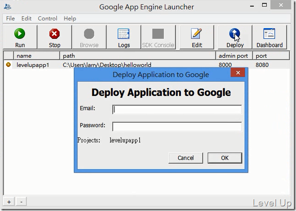Sort by the name column header

pos(36,56)
